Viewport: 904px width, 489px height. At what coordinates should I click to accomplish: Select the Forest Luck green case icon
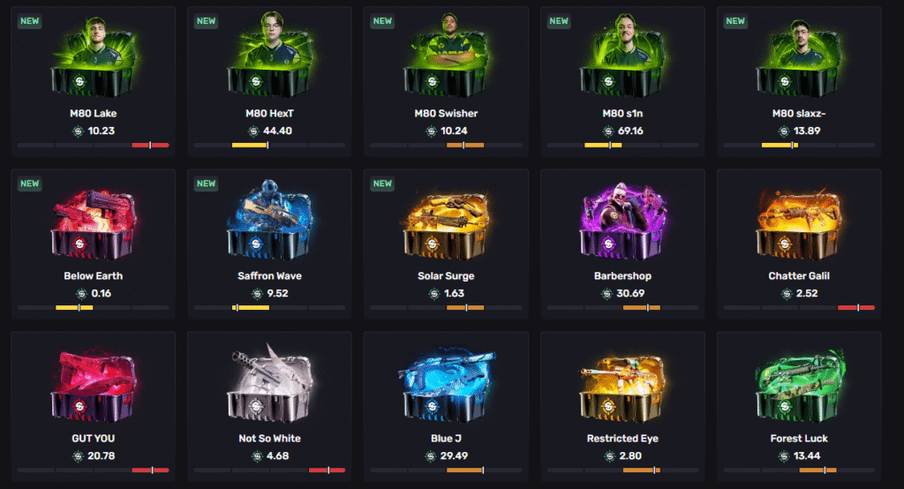click(x=799, y=385)
